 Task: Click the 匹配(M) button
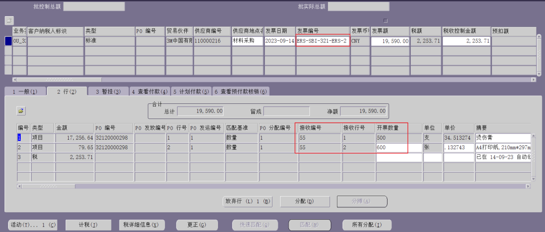pyautogui.click(x=310, y=225)
